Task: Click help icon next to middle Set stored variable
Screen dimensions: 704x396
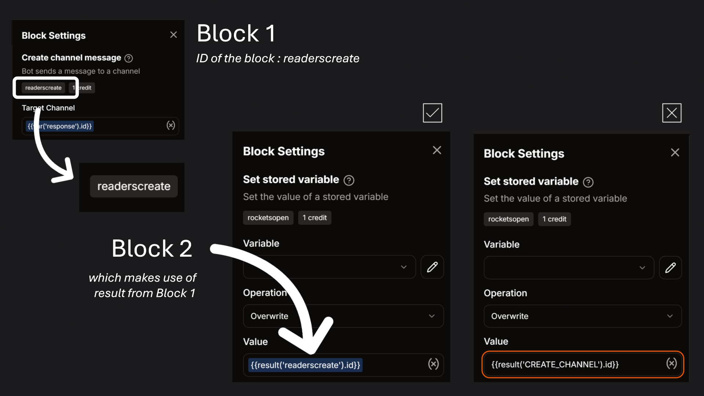Action: click(349, 180)
